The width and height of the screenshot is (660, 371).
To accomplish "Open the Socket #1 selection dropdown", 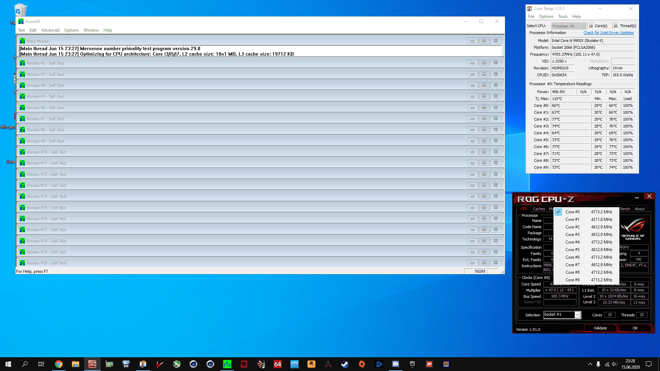I will (x=562, y=315).
